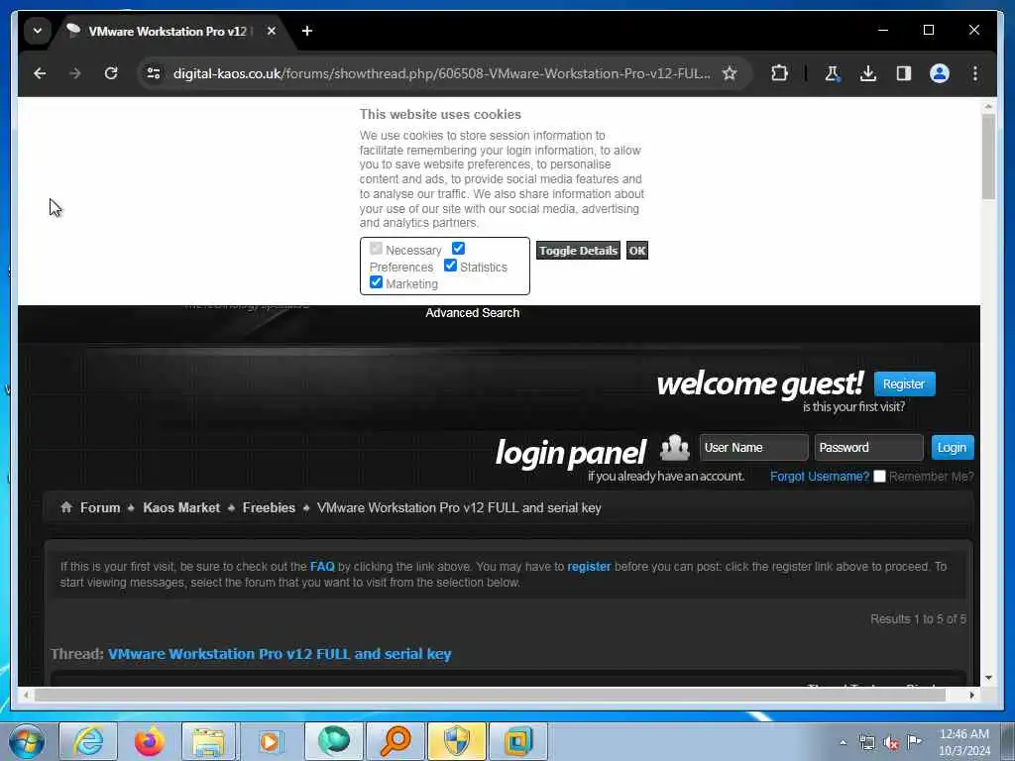Launch Firefox from the taskbar
Viewport: 1015px width, 761px height.
pos(150,741)
